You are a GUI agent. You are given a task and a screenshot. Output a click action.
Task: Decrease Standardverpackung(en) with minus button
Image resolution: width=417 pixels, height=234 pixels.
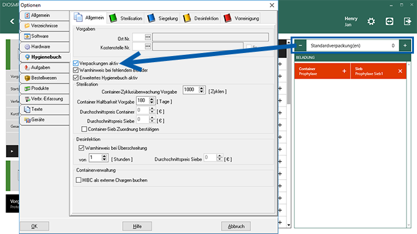coord(300,46)
